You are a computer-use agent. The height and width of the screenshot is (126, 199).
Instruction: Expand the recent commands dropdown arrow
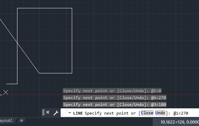70,113
